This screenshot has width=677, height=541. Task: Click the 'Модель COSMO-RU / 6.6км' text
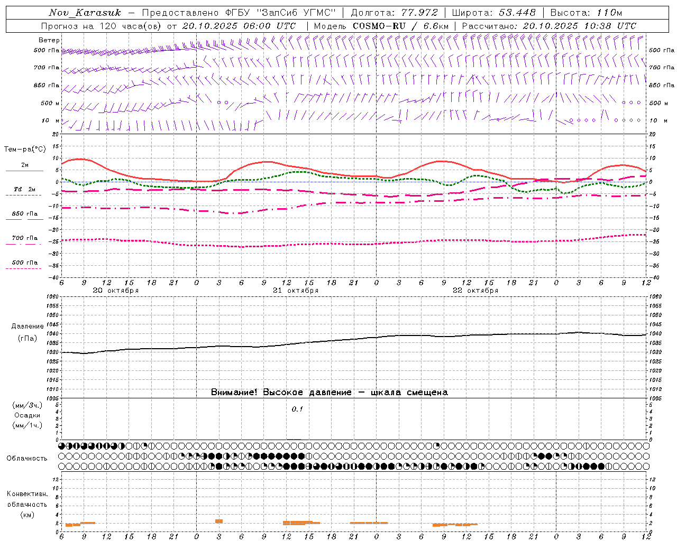point(381,26)
